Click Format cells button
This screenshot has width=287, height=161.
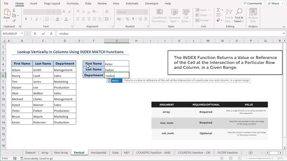point(204,20)
